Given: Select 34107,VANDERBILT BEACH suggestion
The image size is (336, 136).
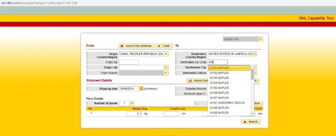Looking at the screenshot, I should 229,103.
